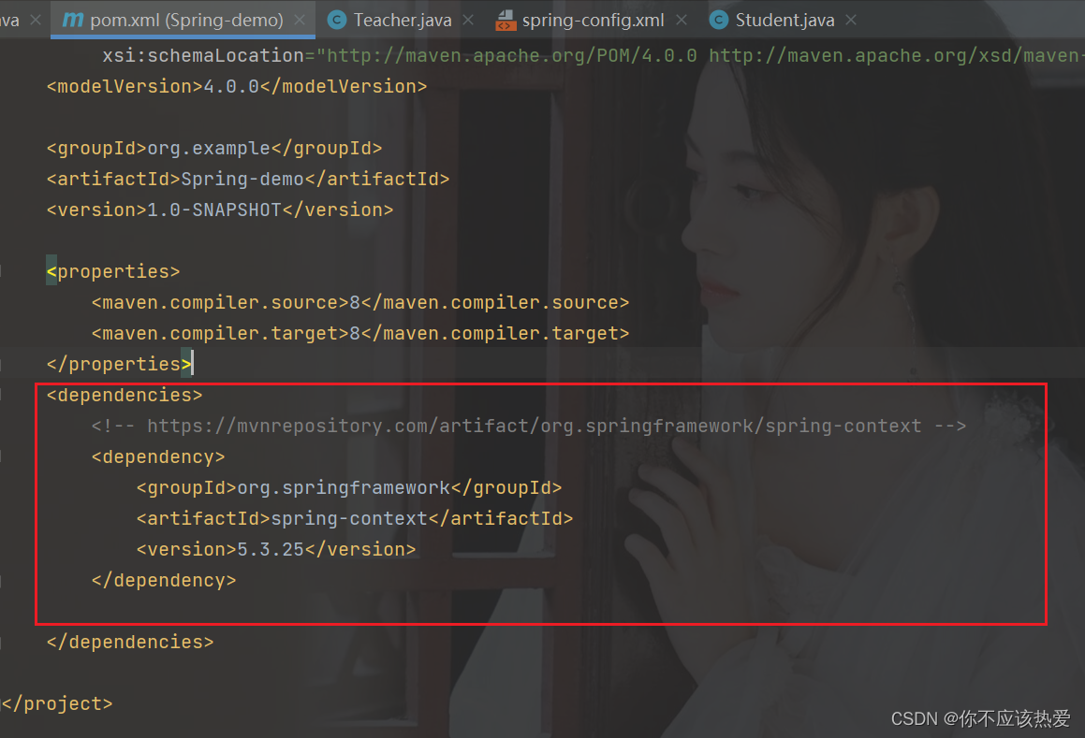Screen dimensions: 1085x738
Task: Close the Student.java tab
Action: [x=851, y=20]
